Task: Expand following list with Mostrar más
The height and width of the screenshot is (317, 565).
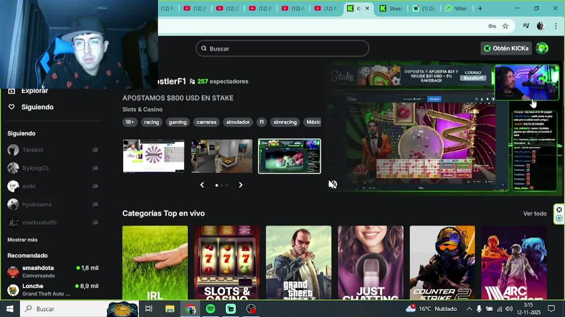Action: (x=22, y=240)
